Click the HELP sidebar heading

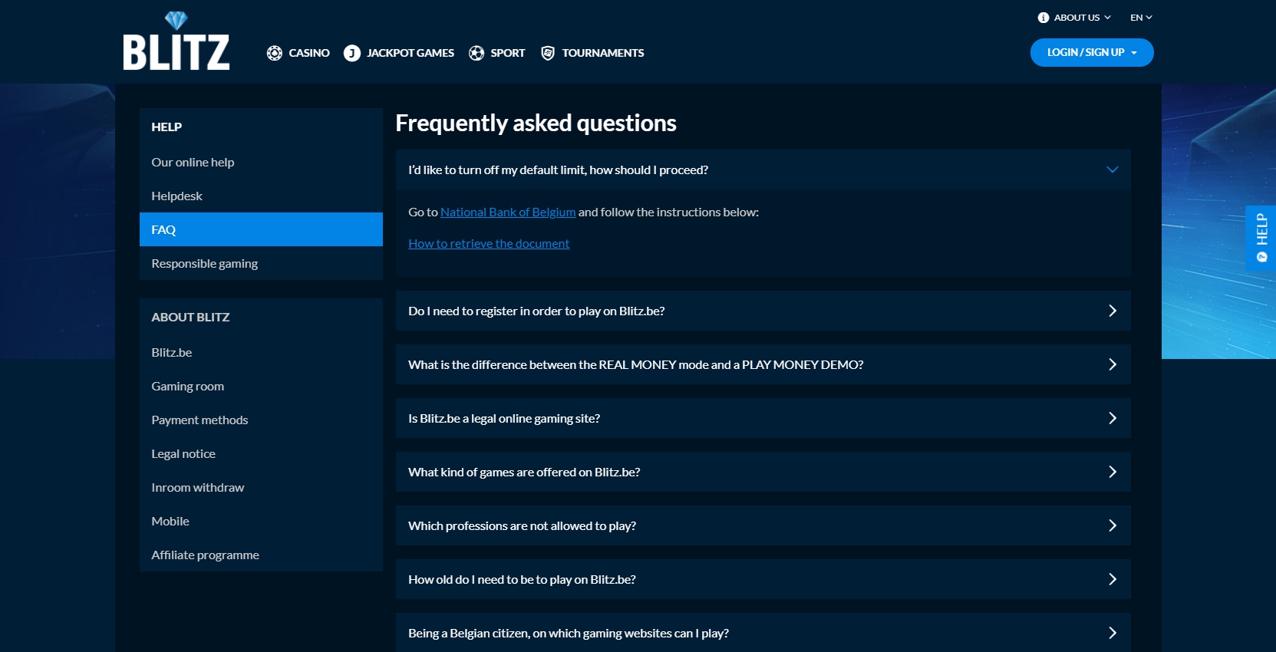click(x=167, y=127)
